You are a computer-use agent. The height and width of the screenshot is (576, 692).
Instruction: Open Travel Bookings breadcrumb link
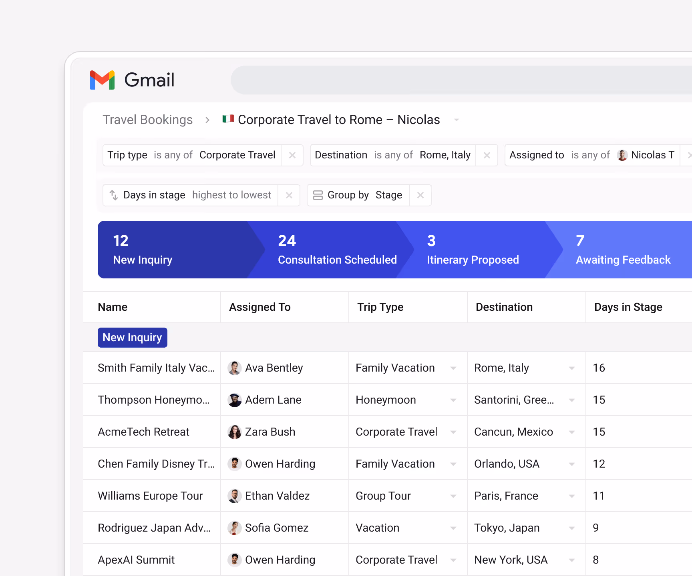pyautogui.click(x=147, y=120)
